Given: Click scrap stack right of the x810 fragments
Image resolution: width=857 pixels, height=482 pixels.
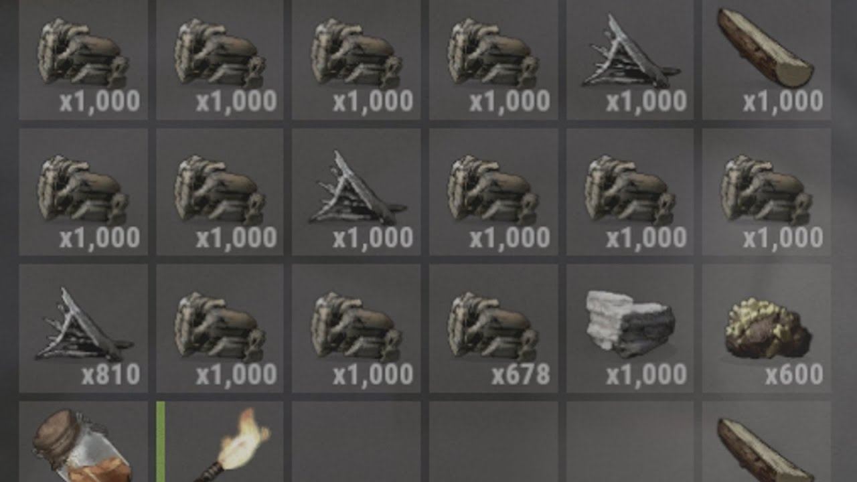Looking at the screenshot, I should [x=220, y=328].
